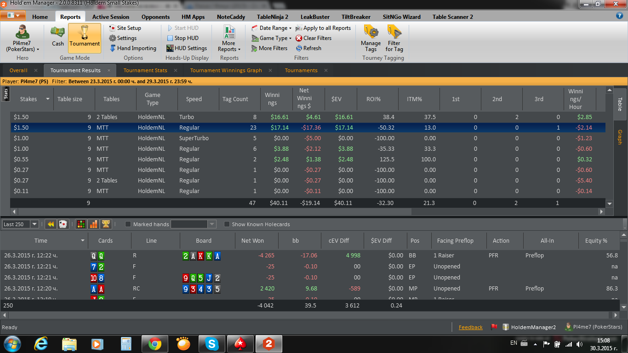Go to the Opponents tab

click(x=155, y=17)
